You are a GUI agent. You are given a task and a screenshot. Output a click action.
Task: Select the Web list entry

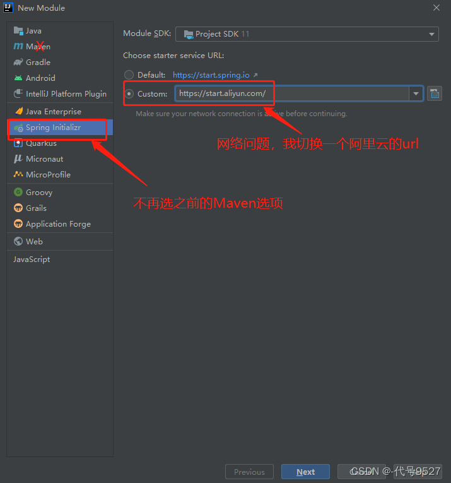60,241
